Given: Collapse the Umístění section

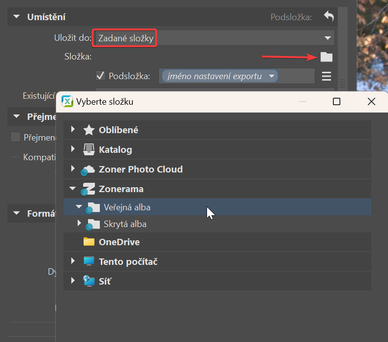Looking at the screenshot, I should click(16, 17).
